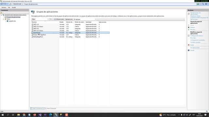Screen dimensions: 209x117
Task: Click RENDER2WEB in the address breadcrumb
Action: (x=17, y=4)
